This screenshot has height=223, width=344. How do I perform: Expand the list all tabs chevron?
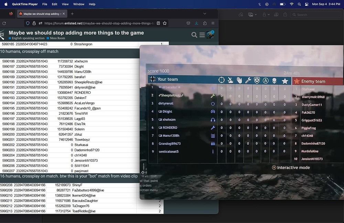point(205,14)
